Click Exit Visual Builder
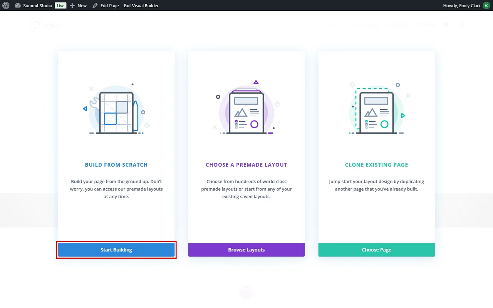 click(141, 5)
